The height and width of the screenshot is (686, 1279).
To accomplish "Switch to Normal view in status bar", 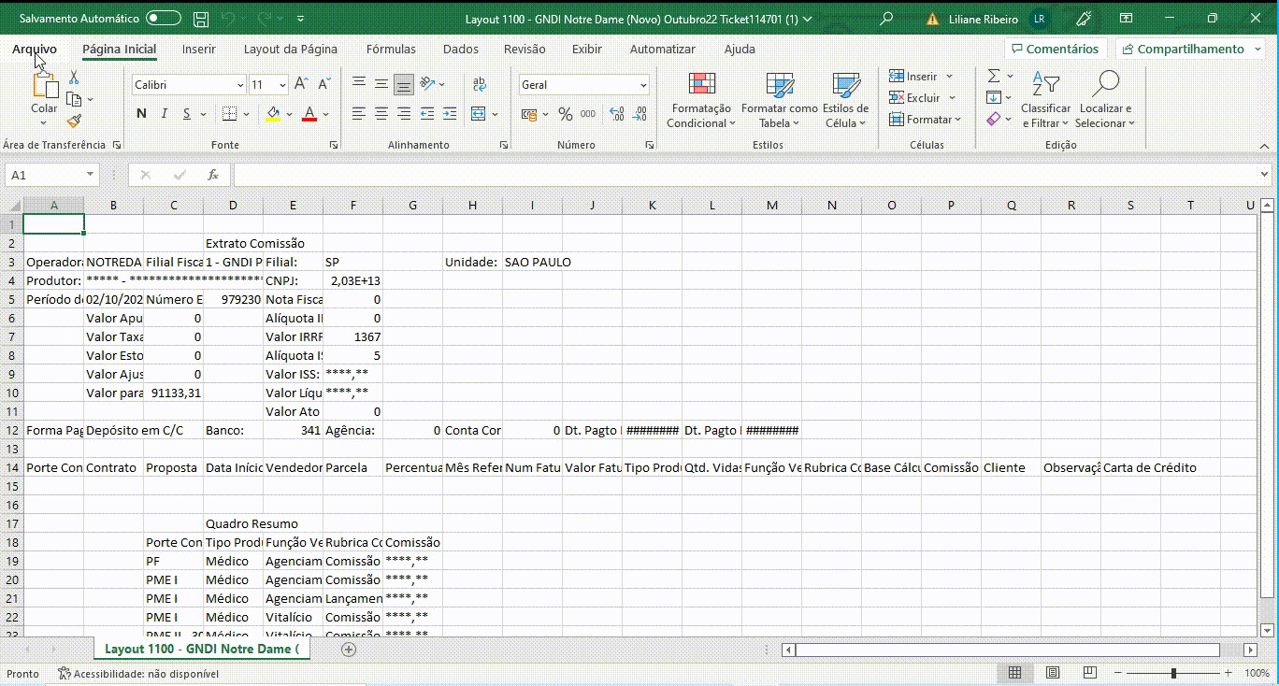I will [x=1014, y=673].
